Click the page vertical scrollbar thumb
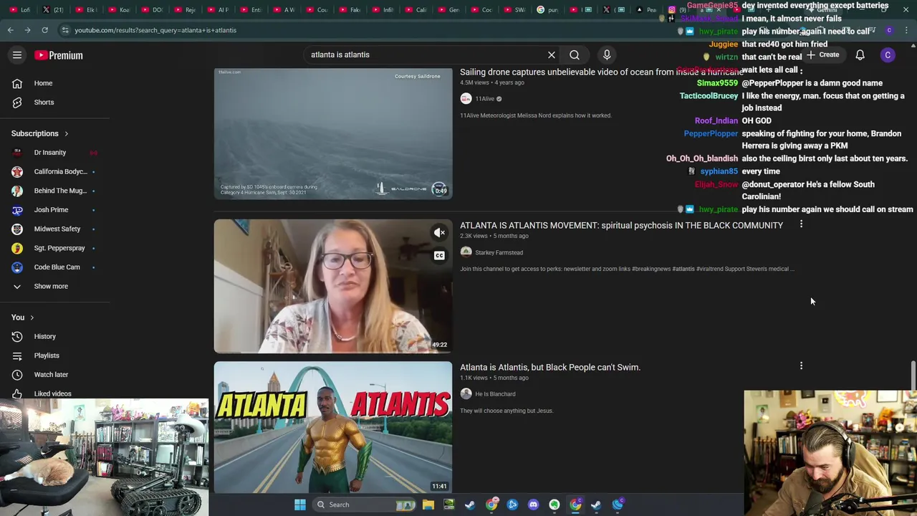The image size is (917, 516). 913,376
